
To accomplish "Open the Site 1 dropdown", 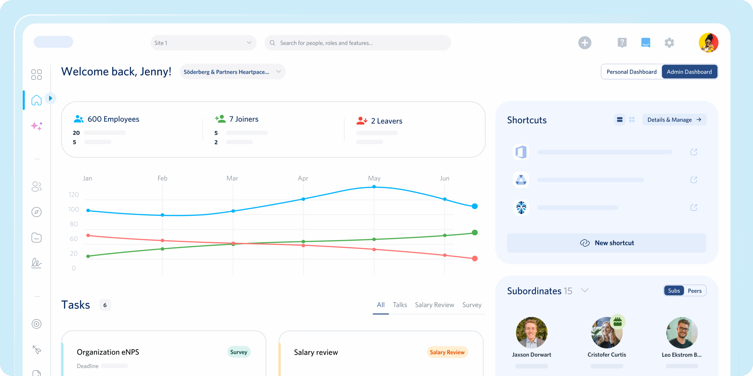I will tap(203, 43).
